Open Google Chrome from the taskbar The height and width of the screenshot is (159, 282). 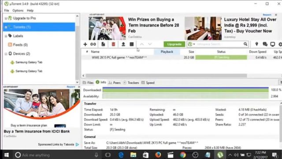(183, 155)
